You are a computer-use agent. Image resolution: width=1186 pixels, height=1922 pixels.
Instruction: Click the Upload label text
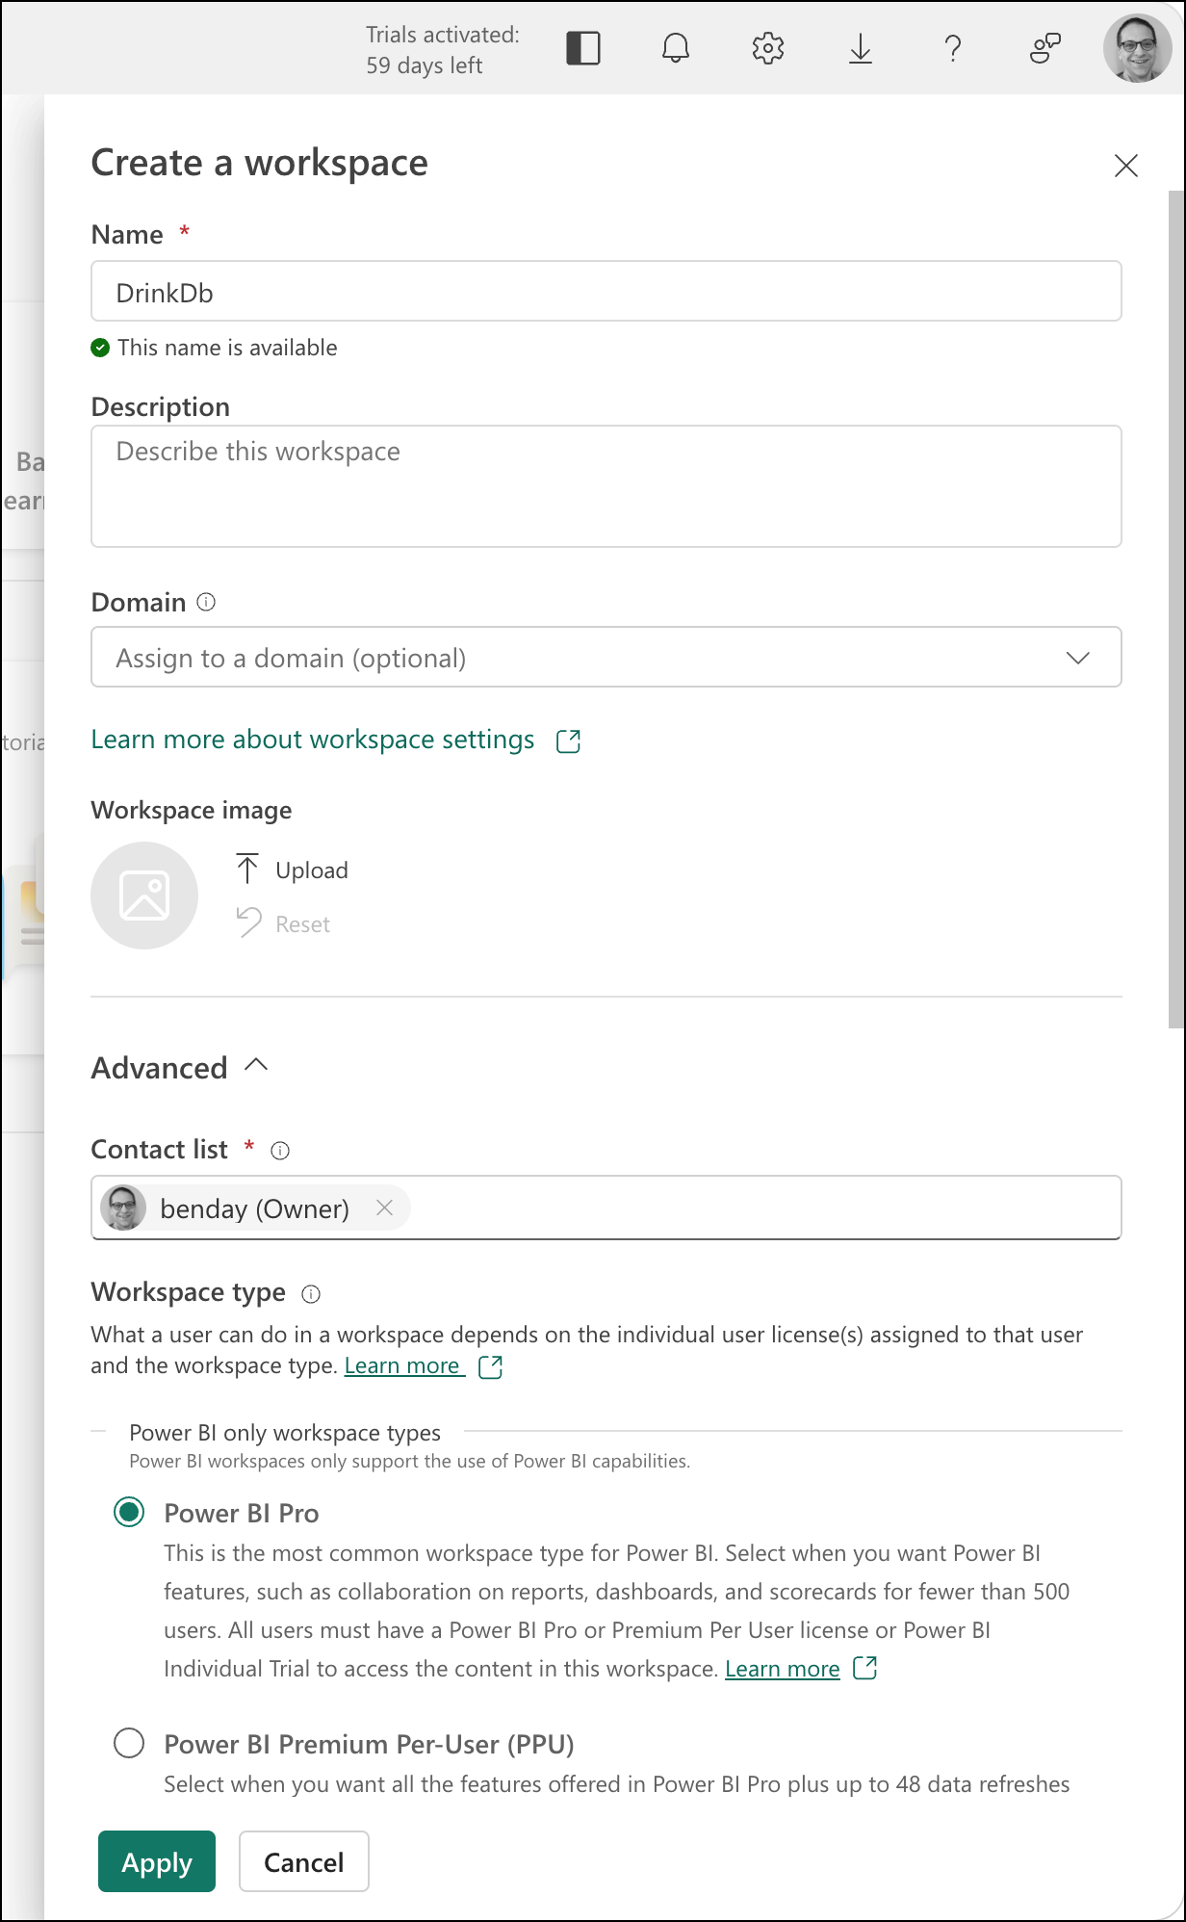click(x=312, y=870)
